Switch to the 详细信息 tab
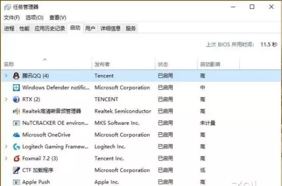This screenshot has height=186, width=282. (110, 28)
